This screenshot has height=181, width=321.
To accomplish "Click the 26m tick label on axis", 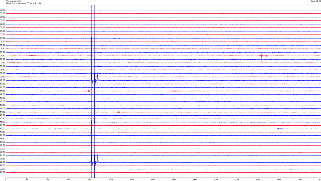I will (279, 180).
